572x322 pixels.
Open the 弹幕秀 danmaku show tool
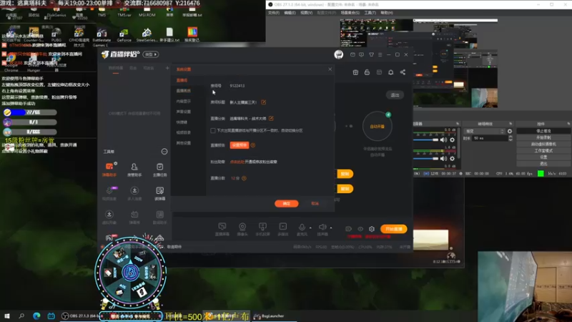(134, 217)
